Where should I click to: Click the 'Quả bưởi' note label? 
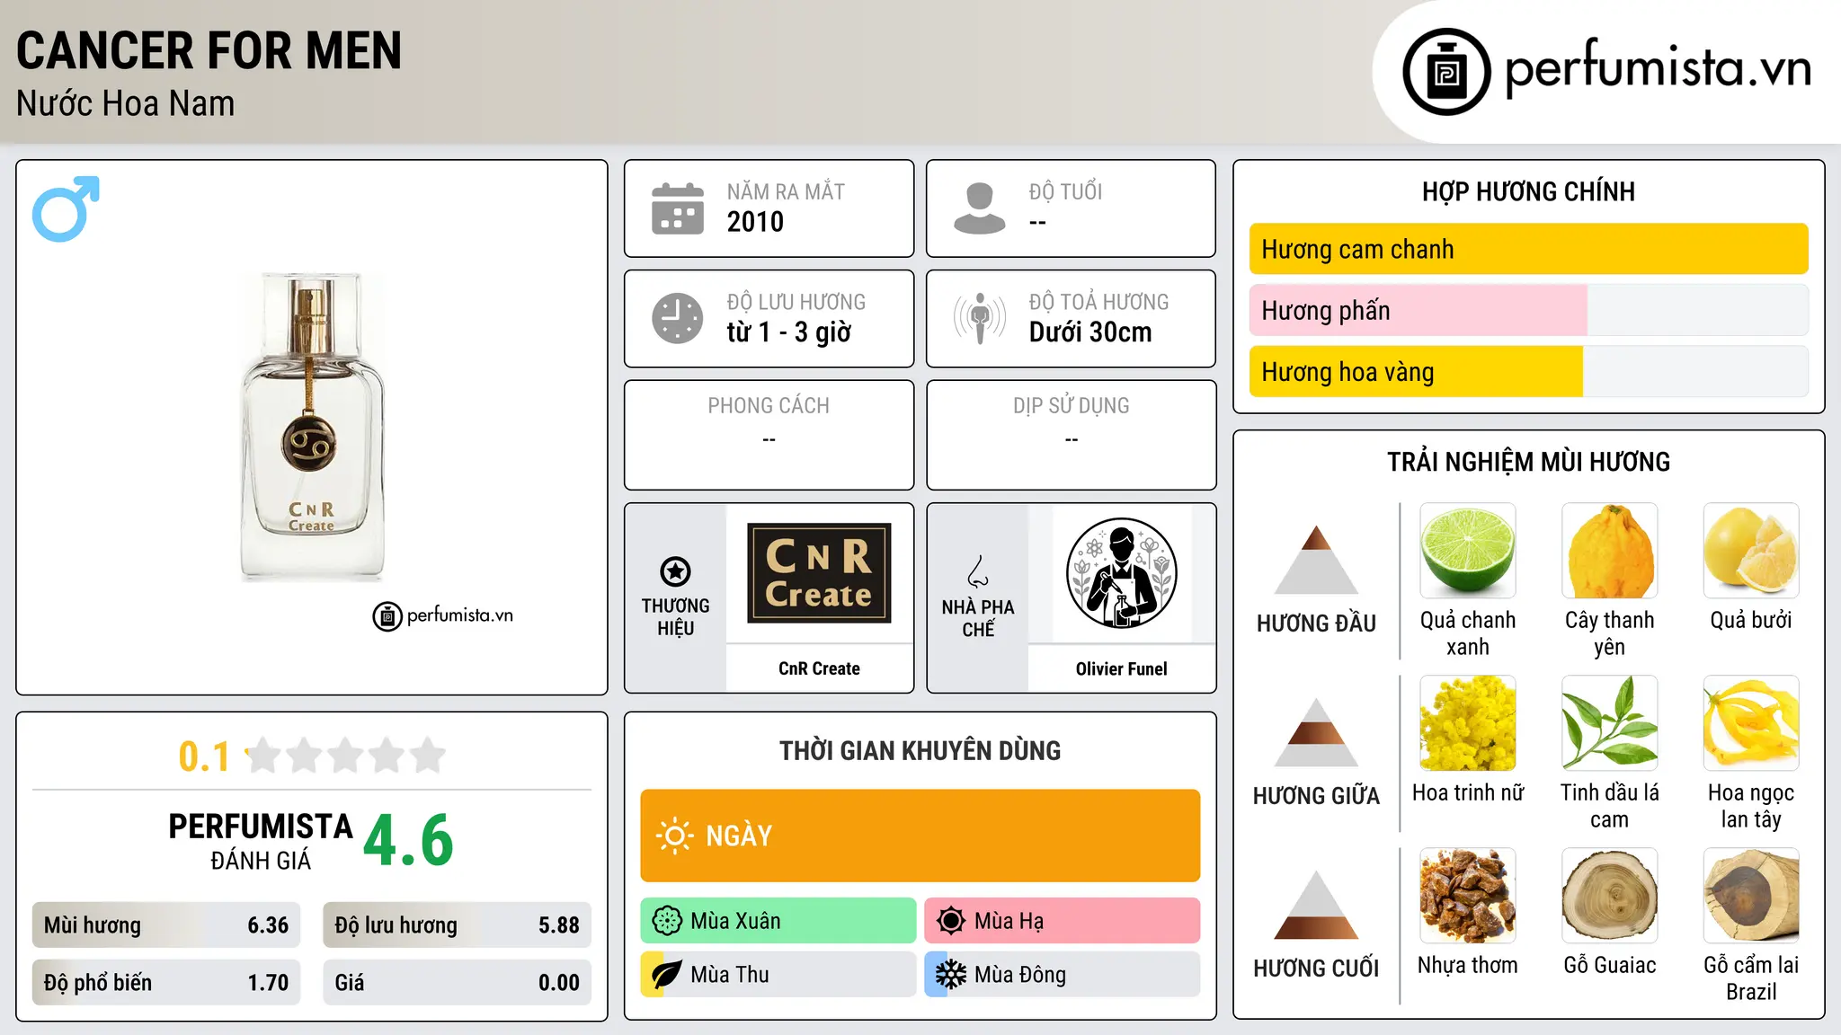coord(1751,620)
